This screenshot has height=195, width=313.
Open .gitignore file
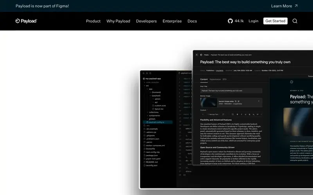coord(149,135)
